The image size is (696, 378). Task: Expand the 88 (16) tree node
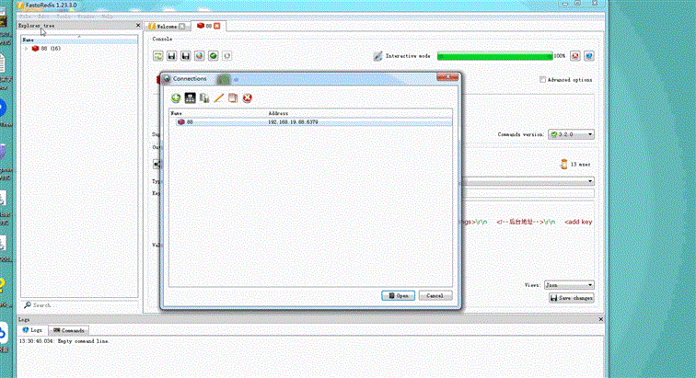pos(26,49)
